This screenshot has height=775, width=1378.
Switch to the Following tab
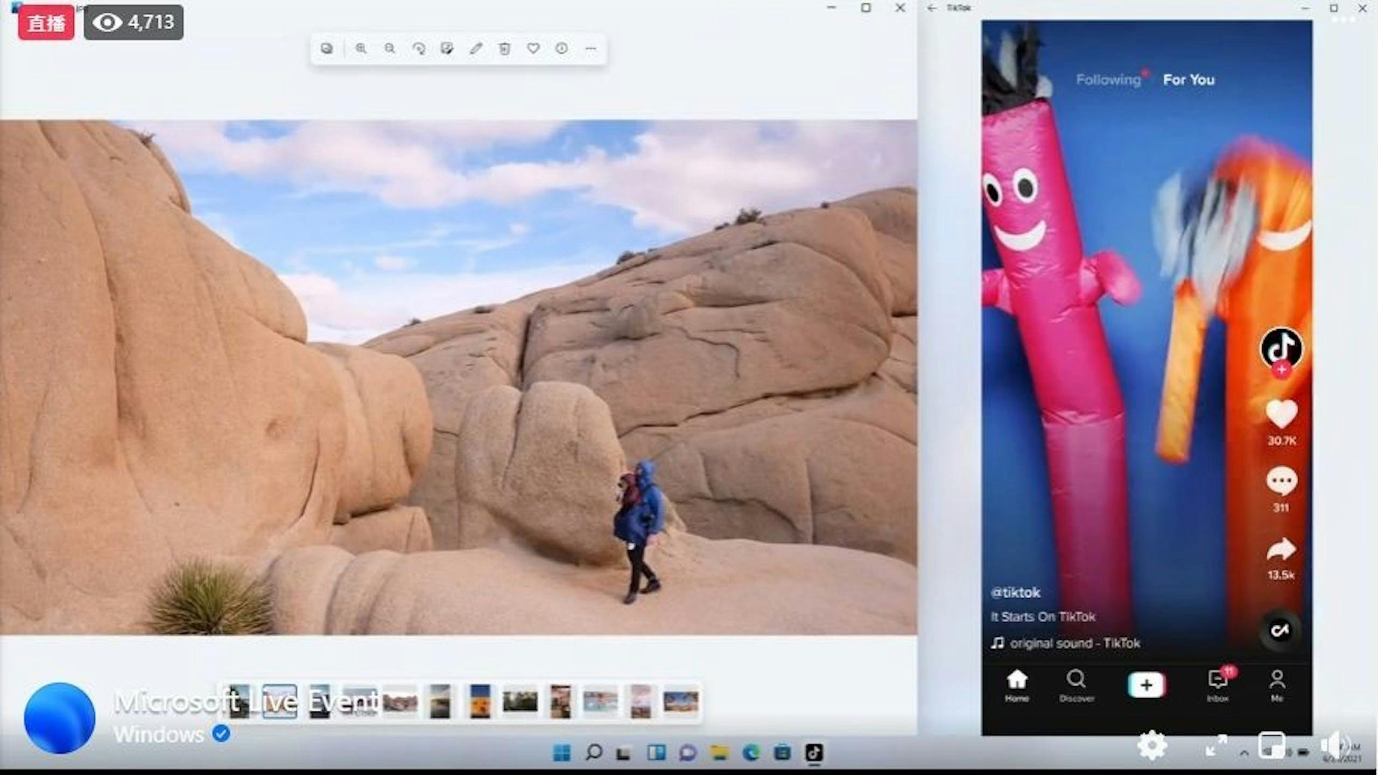pos(1108,80)
